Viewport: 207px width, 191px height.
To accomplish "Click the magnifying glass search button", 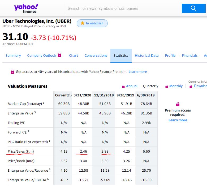I will 193,8.
